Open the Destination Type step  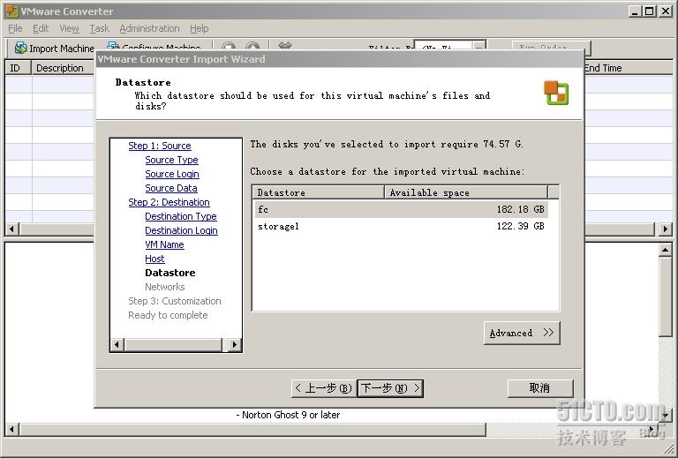tap(181, 216)
